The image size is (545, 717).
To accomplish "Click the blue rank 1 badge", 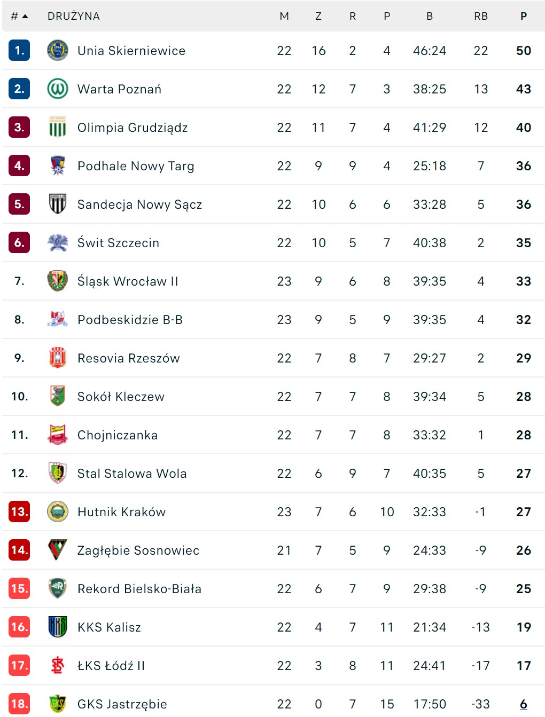I will tap(19, 51).
